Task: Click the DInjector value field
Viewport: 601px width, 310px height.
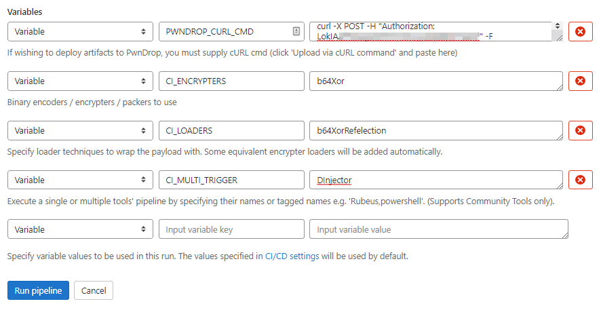Action: click(x=435, y=180)
